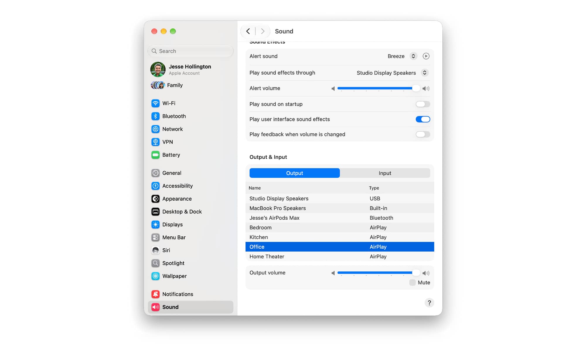Open Play sound effects through dropdown
The image size is (586, 351).
pyautogui.click(x=425, y=73)
